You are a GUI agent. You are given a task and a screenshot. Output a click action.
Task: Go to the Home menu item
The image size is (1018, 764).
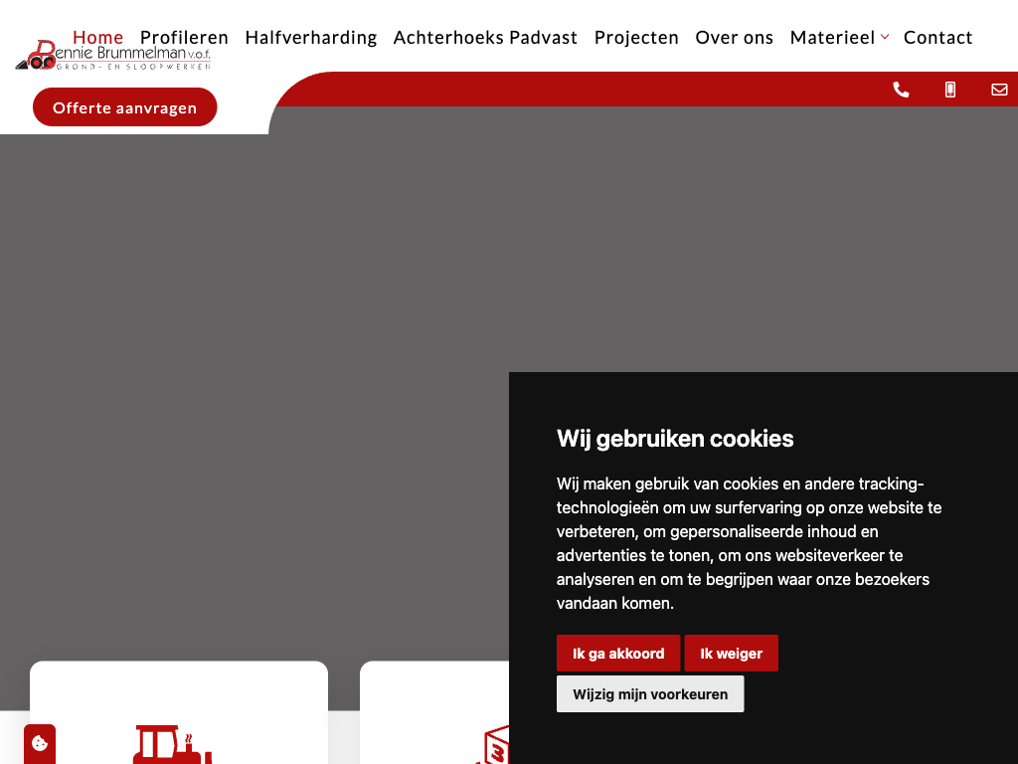(97, 37)
